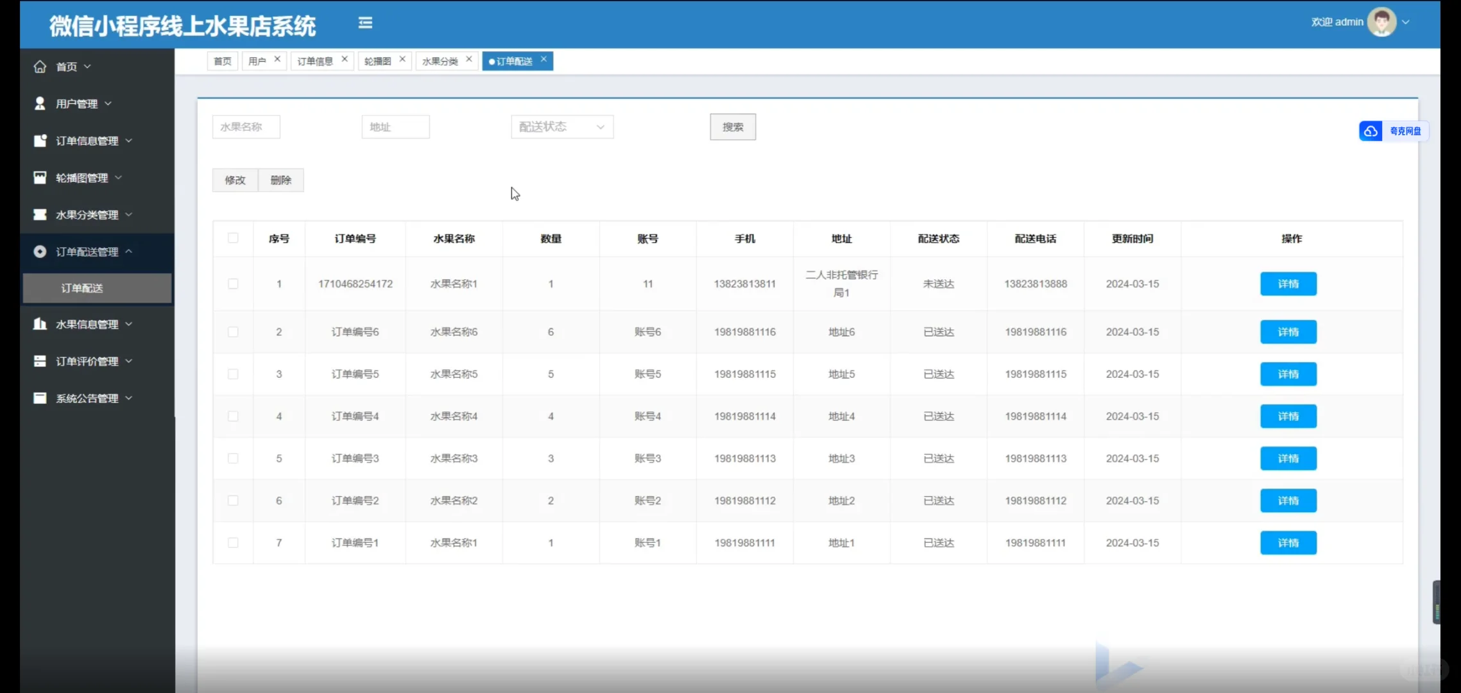Screen dimensions: 1461x693
Task: Select the 用户管理 user icon in sidebar
Action: [x=40, y=103]
